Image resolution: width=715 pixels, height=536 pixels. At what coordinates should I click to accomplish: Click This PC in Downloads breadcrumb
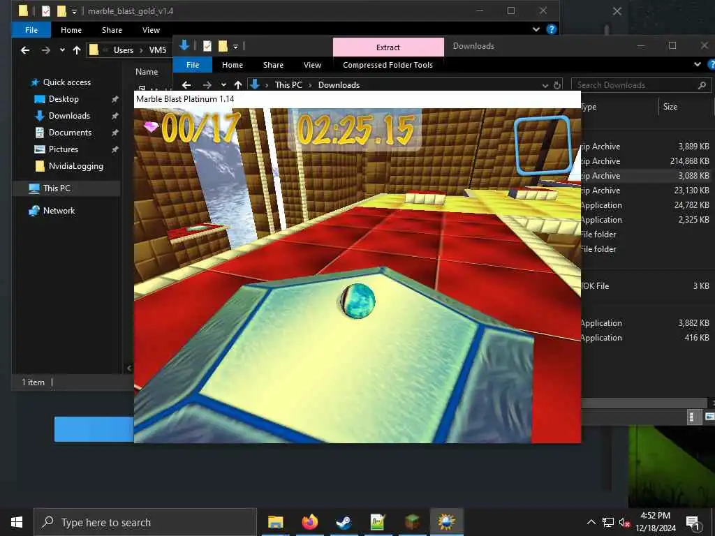click(288, 85)
